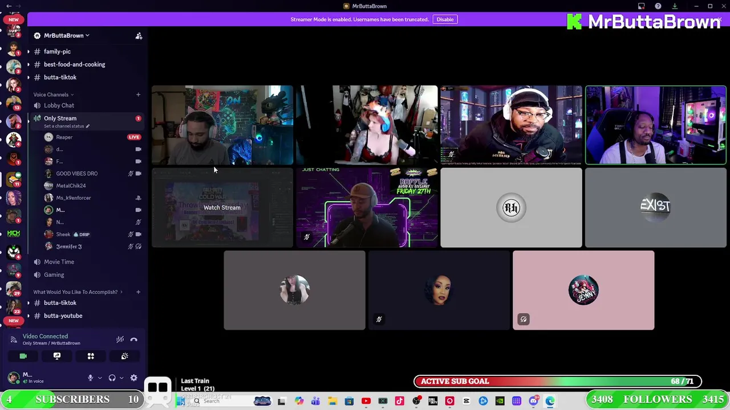The width and height of the screenshot is (730, 410).
Task: Open headphone output options arrow
Action: (x=121, y=378)
